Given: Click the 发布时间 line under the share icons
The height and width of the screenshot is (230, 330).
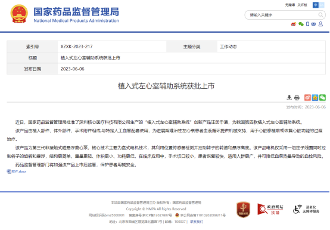Looking at the screenshot, I should pos(306,107).
